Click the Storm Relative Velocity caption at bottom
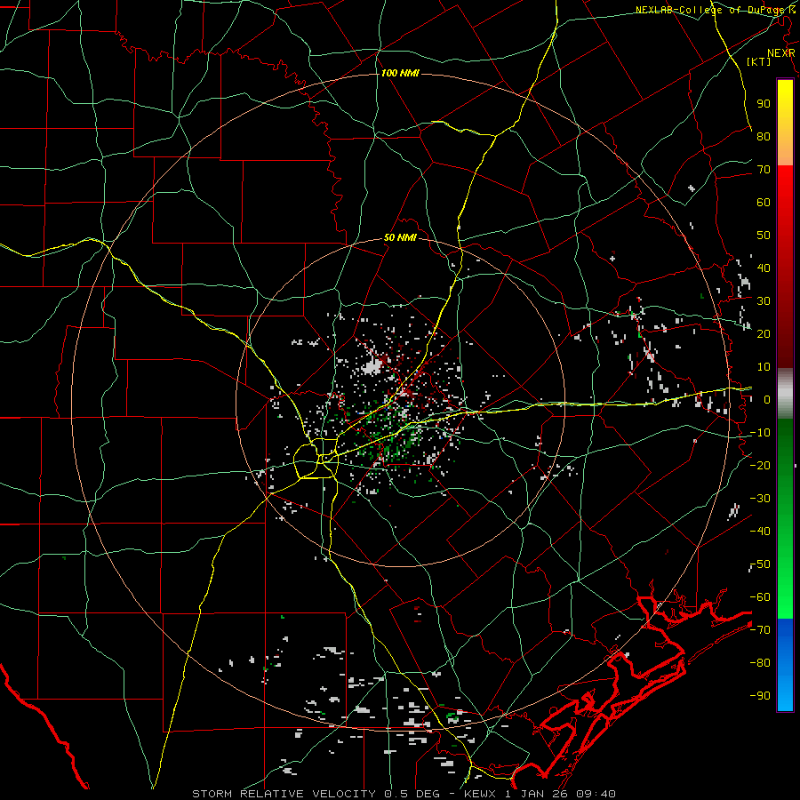 coord(404,794)
